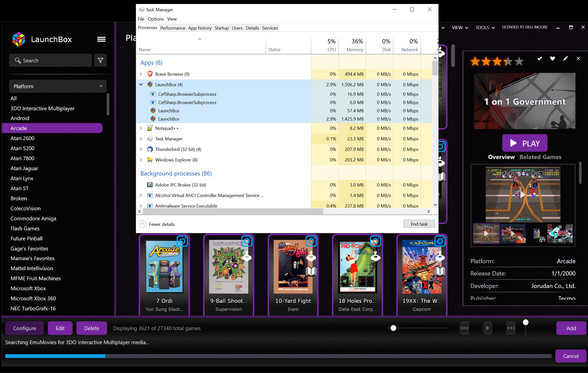Click the End task button
This screenshot has height=373, width=588.
click(419, 224)
